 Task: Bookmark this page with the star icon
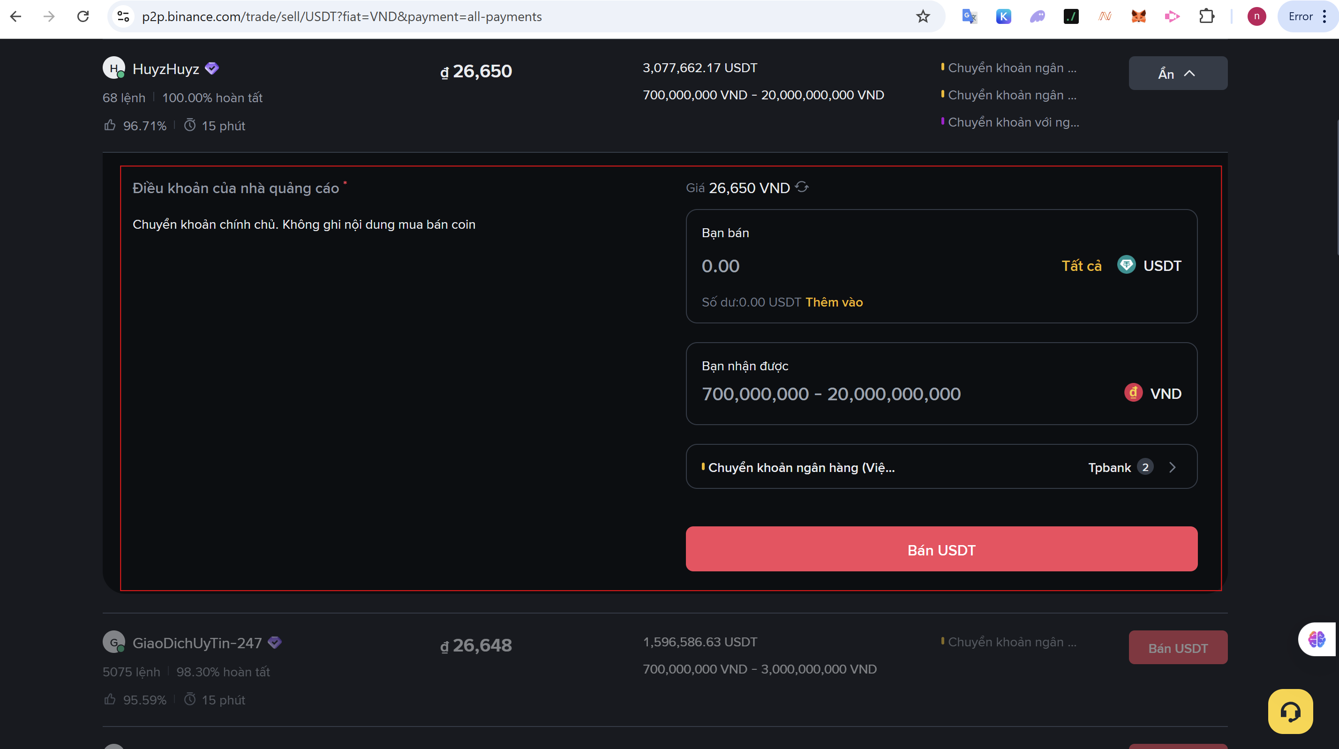pos(923,16)
